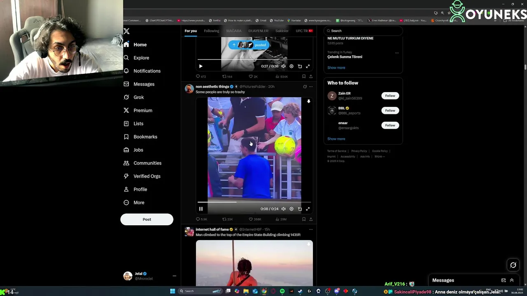Switch to the For you tab
This screenshot has height=296, width=527.
click(x=191, y=31)
